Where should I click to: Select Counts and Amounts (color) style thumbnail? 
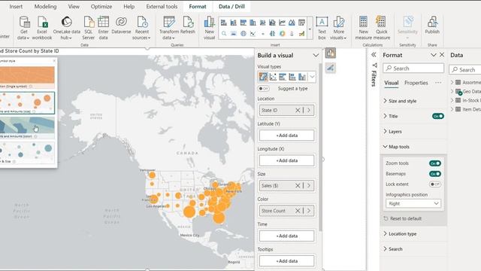27,127
